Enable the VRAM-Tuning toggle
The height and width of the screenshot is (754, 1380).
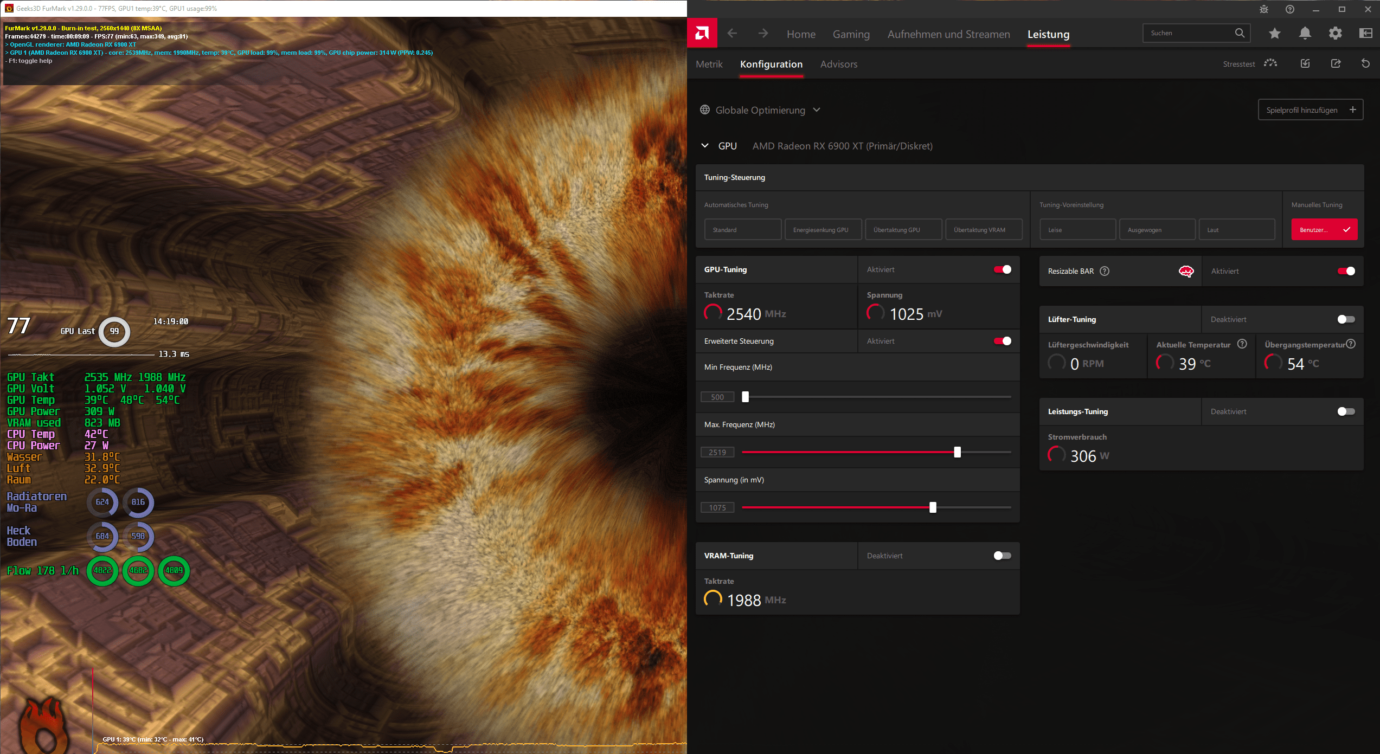pyautogui.click(x=1002, y=556)
